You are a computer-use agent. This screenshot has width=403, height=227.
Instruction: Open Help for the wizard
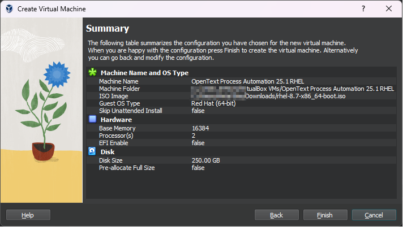coord(28,215)
